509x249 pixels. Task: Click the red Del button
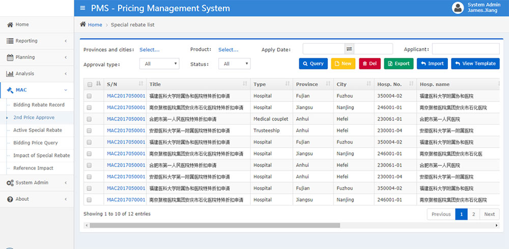(x=370, y=64)
